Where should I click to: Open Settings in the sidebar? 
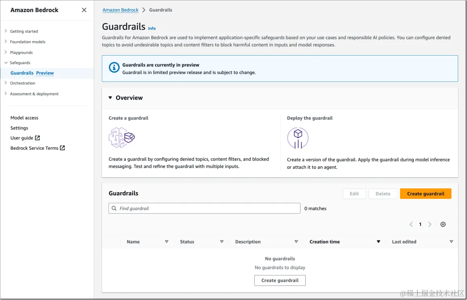pos(19,128)
